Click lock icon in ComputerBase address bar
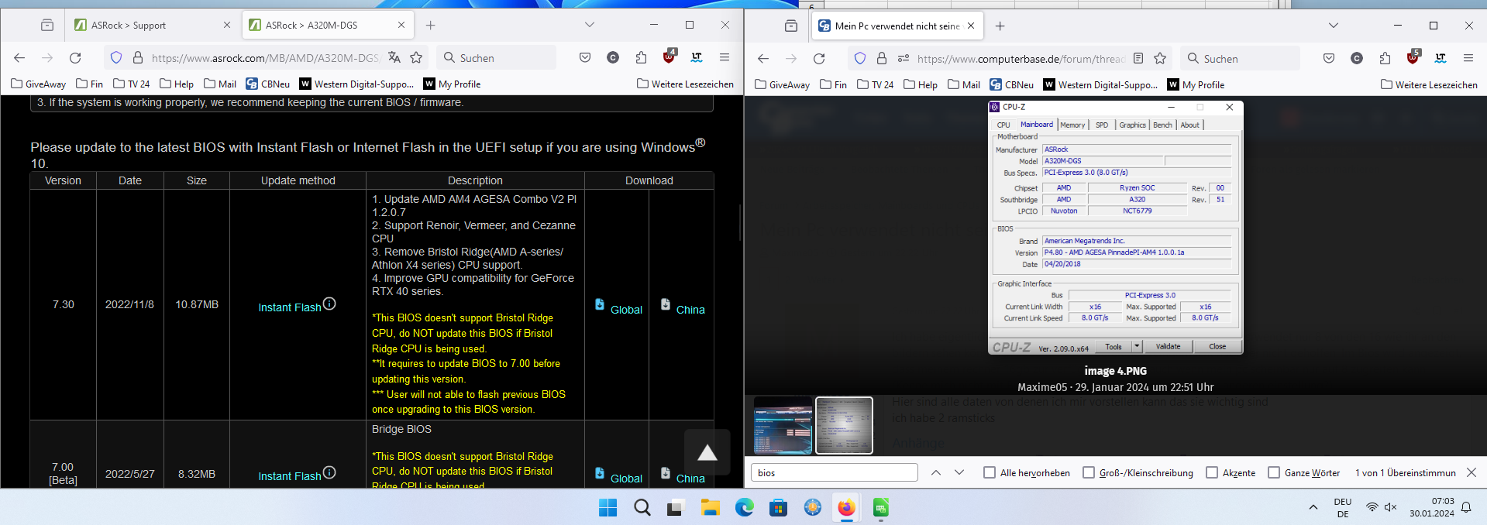1487x525 pixels. point(882,58)
